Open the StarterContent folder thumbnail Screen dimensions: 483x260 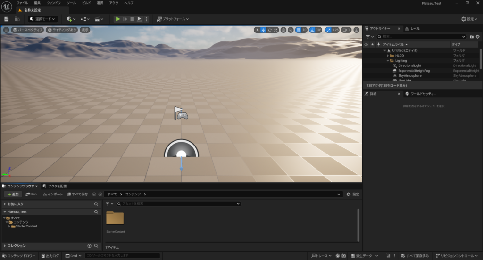click(115, 218)
